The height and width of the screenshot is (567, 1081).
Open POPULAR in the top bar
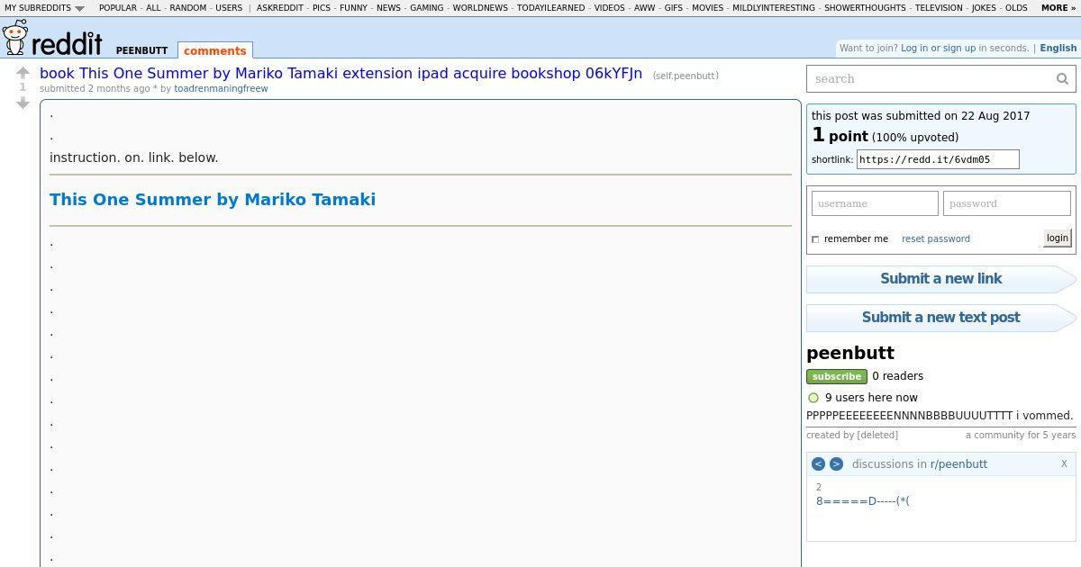(118, 8)
